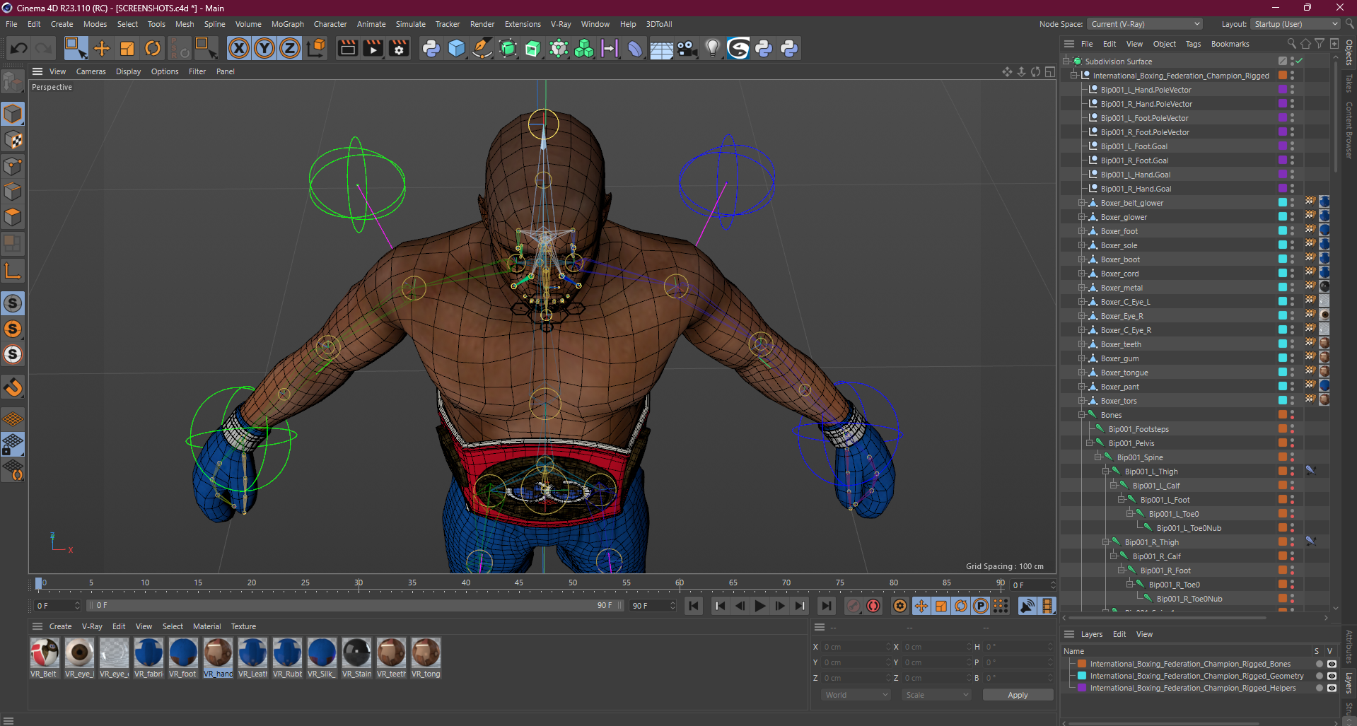Image resolution: width=1357 pixels, height=726 pixels.
Task: Go to end of animation
Action: tap(826, 606)
